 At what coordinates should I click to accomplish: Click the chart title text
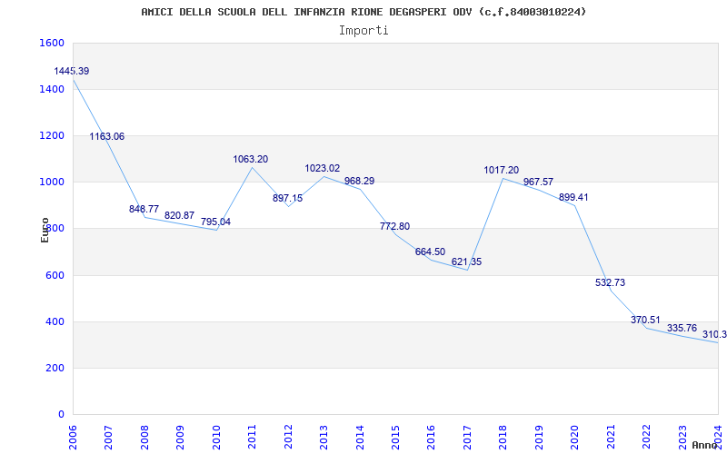(x=363, y=12)
